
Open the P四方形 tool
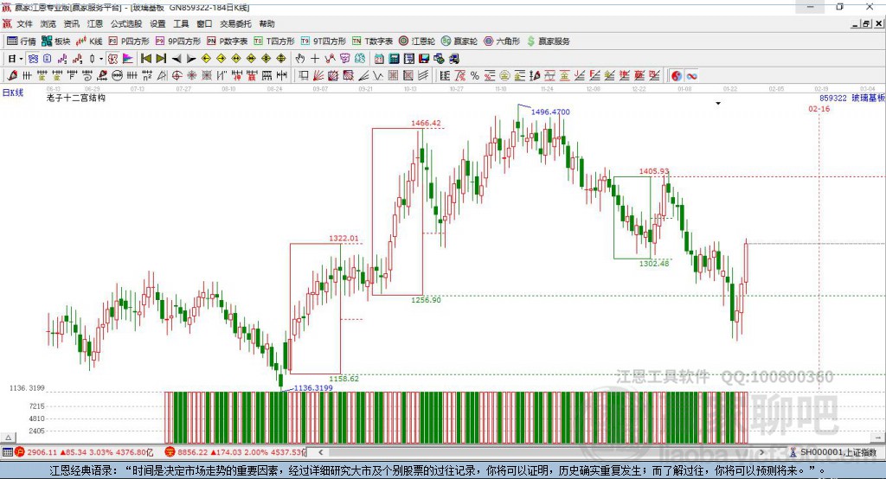(x=129, y=42)
